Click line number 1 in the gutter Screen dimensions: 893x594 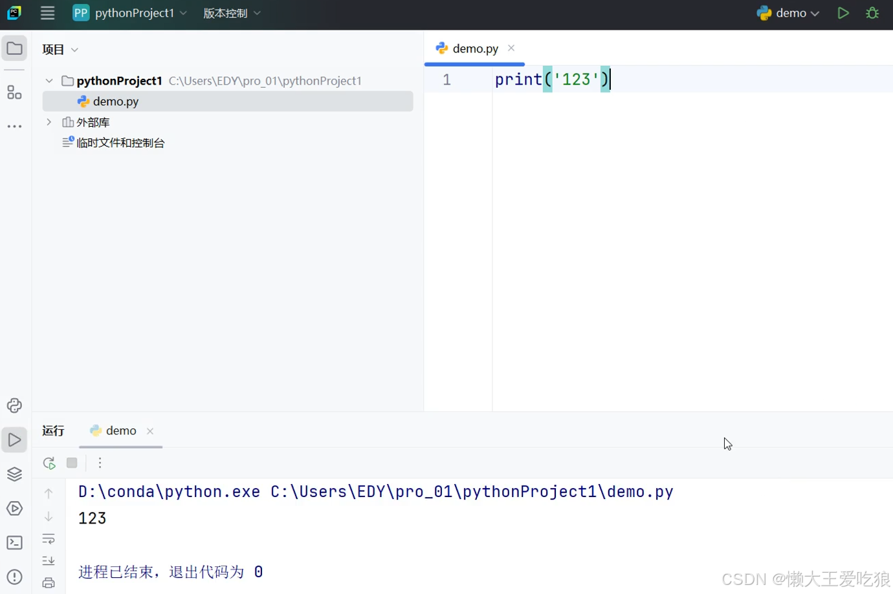pyautogui.click(x=446, y=80)
